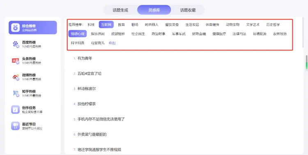Open topic 宿迁学院通报学生不雅视频
The height and width of the screenshot is (155, 308).
[99, 150]
